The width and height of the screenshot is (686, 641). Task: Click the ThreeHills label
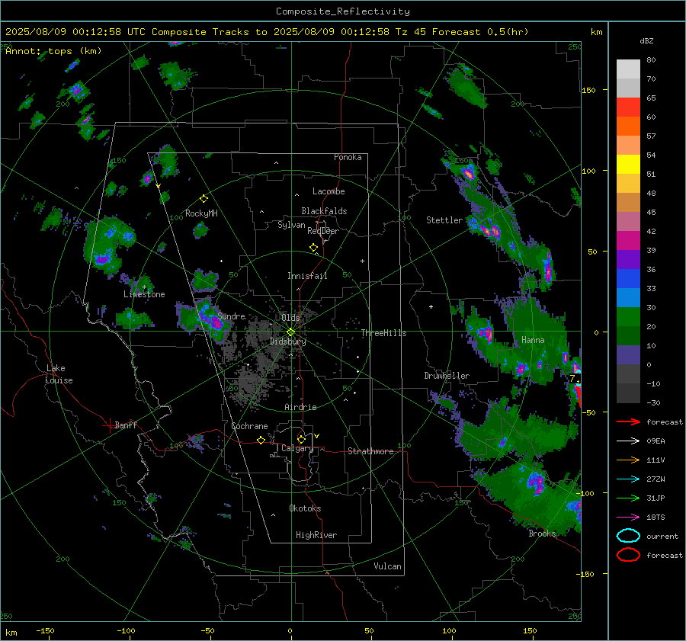tap(383, 333)
